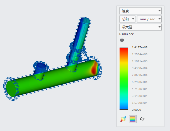The width and height of the screenshot is (170, 131).
Task: Select the red hotspot on the pipe end
Action: click(x=94, y=67)
